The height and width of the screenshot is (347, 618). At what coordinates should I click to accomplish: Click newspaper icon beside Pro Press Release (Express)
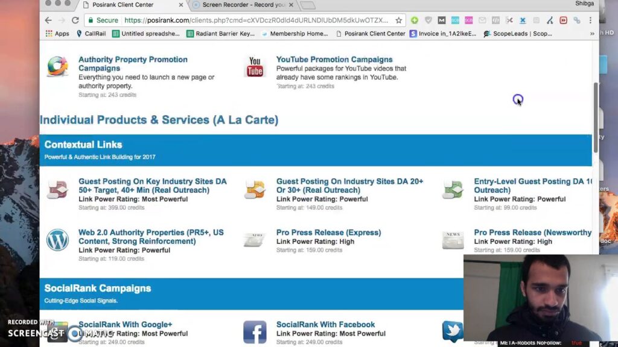click(255, 240)
